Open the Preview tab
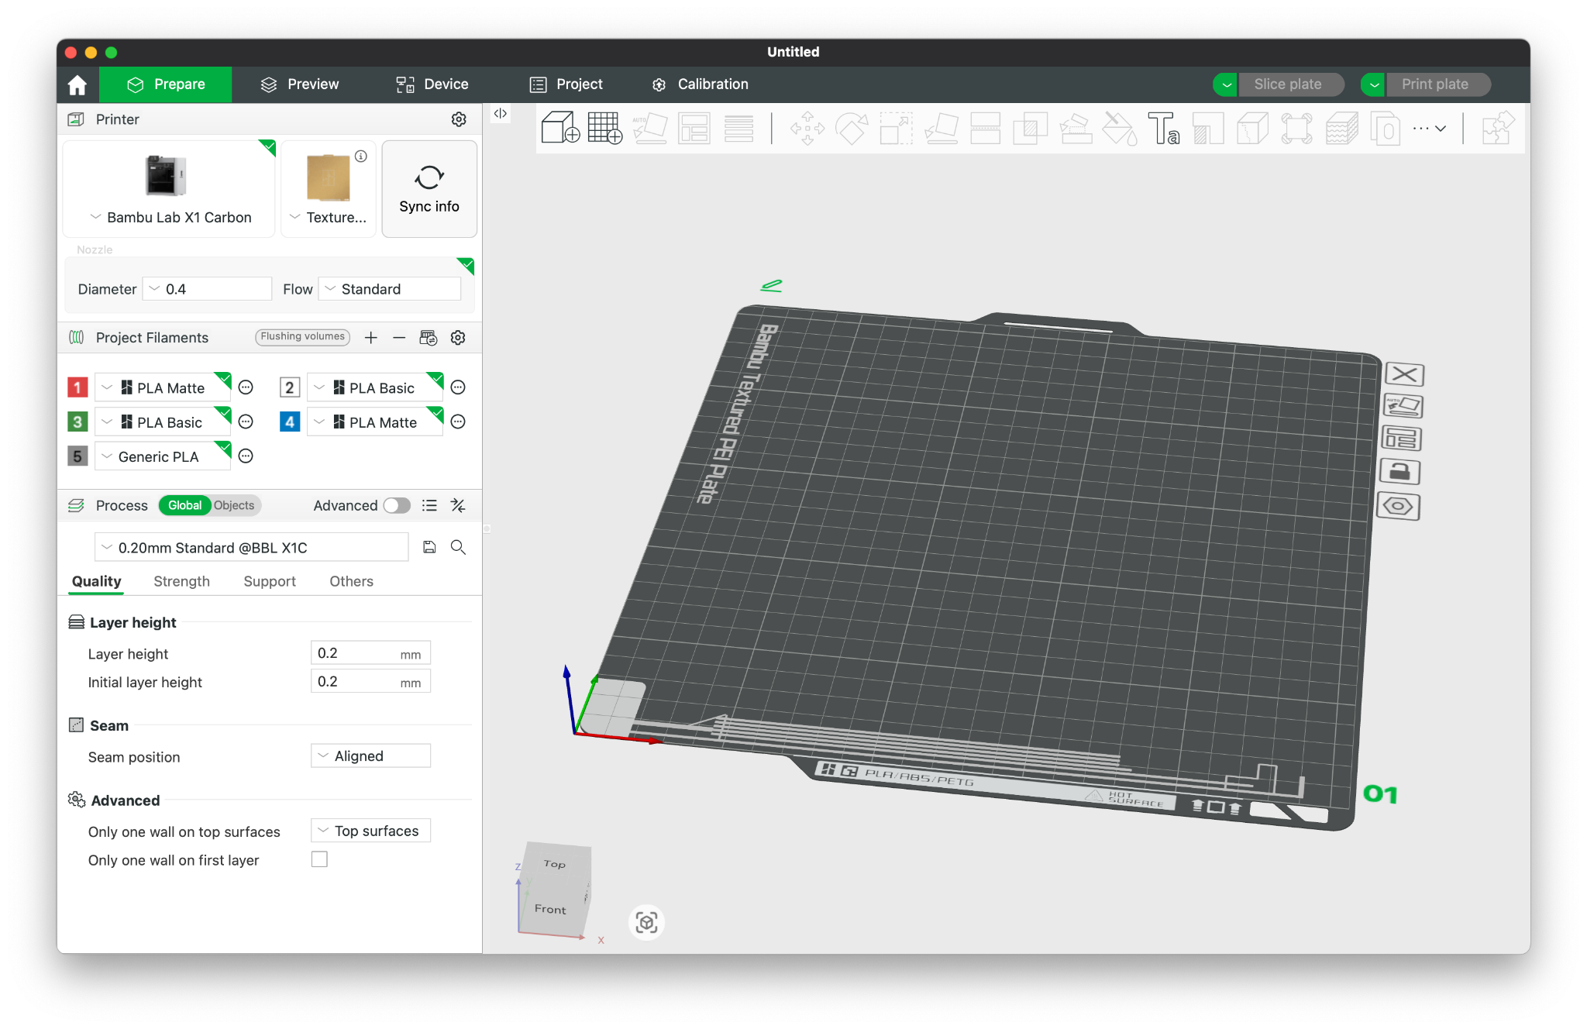Image resolution: width=1587 pixels, height=1029 pixels. click(300, 84)
